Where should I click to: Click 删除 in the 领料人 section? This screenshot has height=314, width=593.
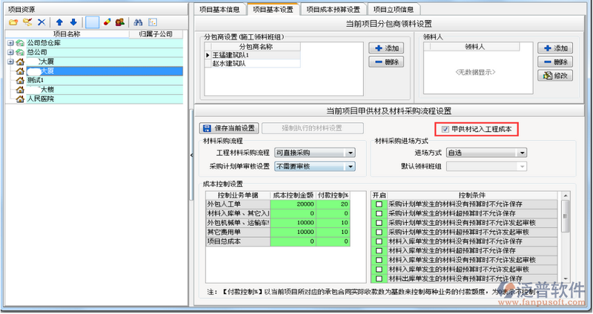tap(555, 62)
